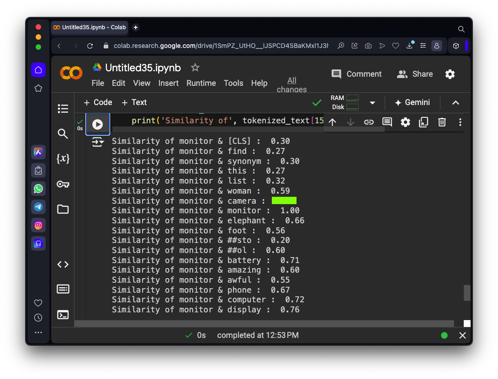Open the files folder panel
This screenshot has height=379, width=498.
pyautogui.click(x=63, y=209)
